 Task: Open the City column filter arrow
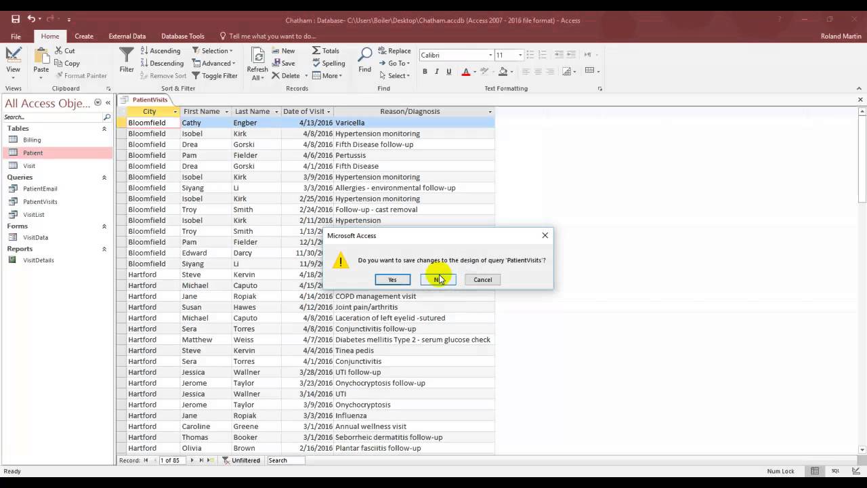175,112
